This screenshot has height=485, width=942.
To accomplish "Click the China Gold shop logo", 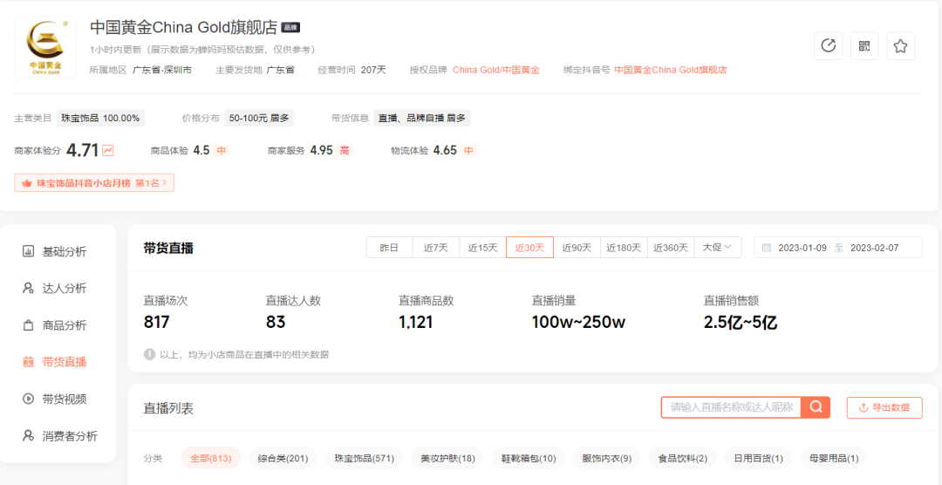I will (x=45, y=47).
